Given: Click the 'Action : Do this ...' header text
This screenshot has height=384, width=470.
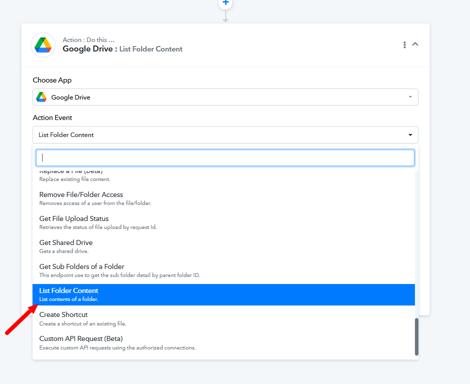Looking at the screenshot, I should [89, 40].
